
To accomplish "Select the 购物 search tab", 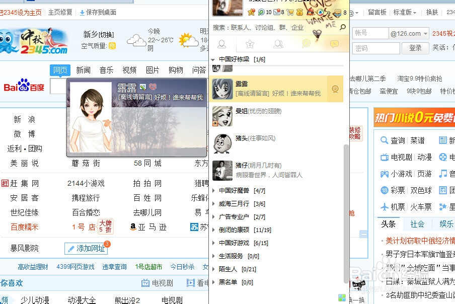I will pos(176,70).
